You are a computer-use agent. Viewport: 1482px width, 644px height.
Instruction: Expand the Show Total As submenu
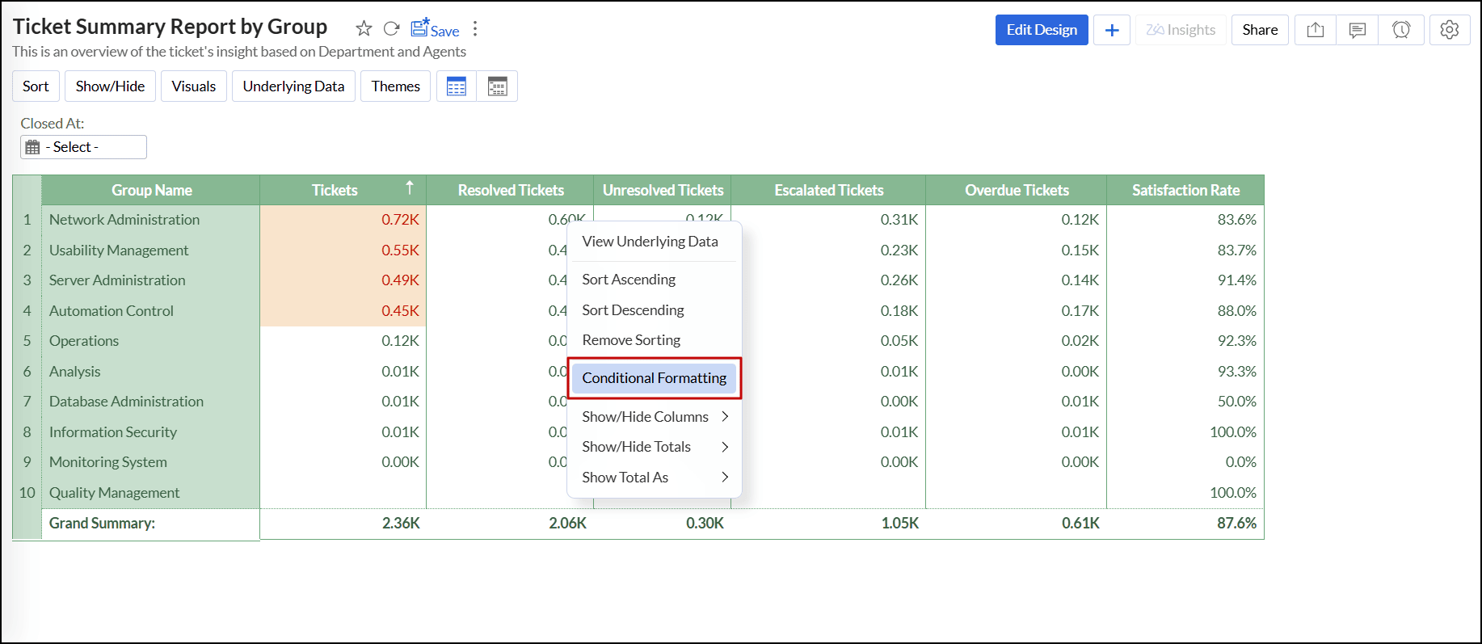pyautogui.click(x=655, y=478)
